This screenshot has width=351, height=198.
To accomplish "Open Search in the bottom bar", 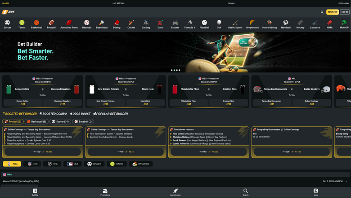I will (x=246, y=192).
